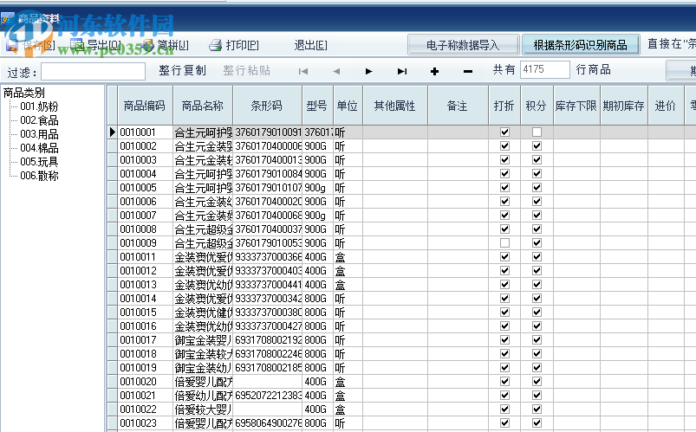Click the 型号 column header

click(317, 106)
